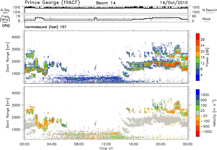217x150 pixels.
Task: Click the "24" Power colorbar label
Action: click(x=202, y=45)
